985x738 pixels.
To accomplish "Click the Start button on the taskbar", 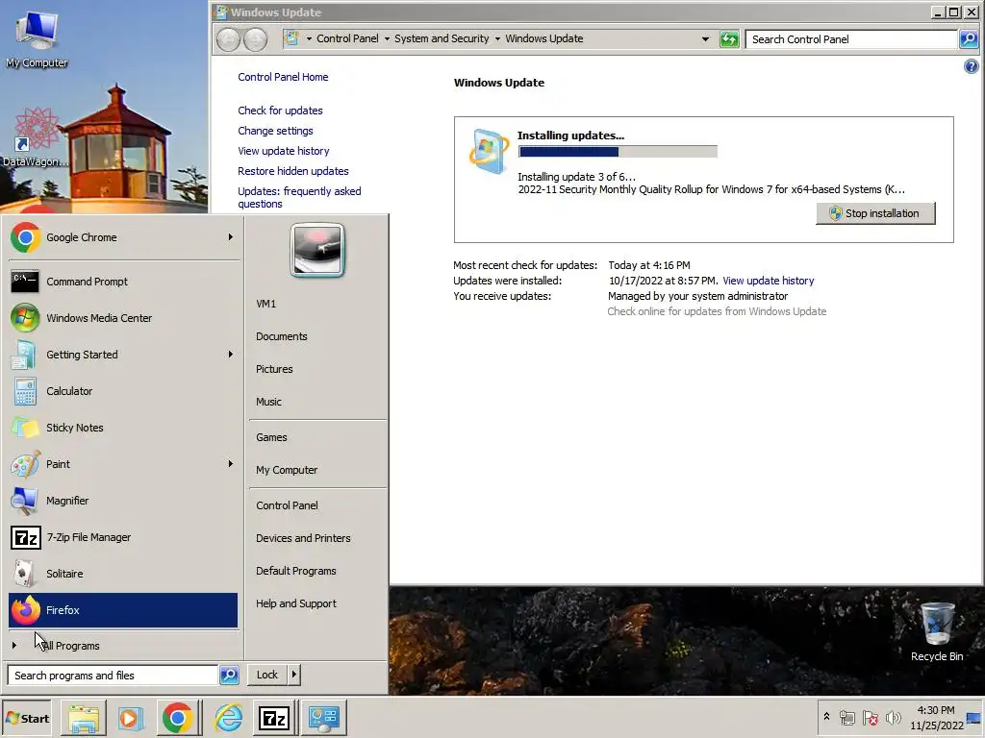I will [26, 719].
